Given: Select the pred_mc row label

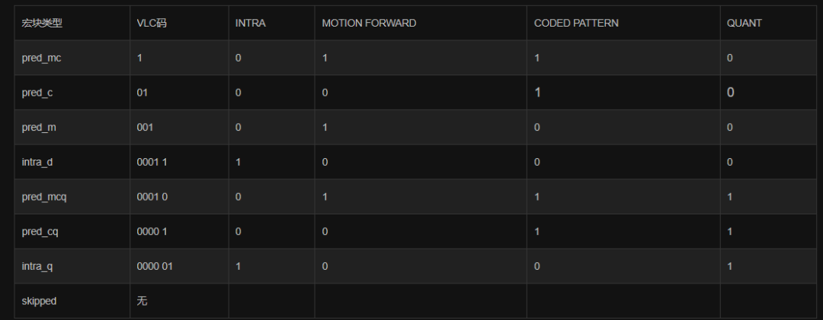Looking at the screenshot, I should 41,58.
